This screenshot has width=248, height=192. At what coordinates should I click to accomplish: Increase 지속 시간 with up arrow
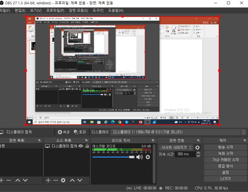[198, 153]
